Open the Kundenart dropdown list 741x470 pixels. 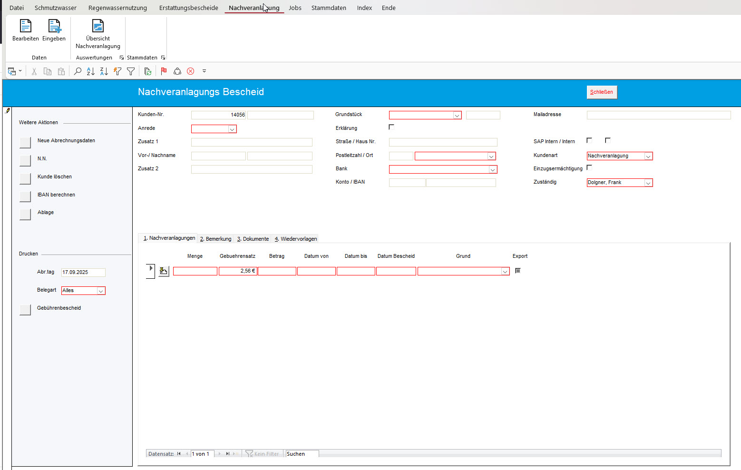click(x=648, y=156)
